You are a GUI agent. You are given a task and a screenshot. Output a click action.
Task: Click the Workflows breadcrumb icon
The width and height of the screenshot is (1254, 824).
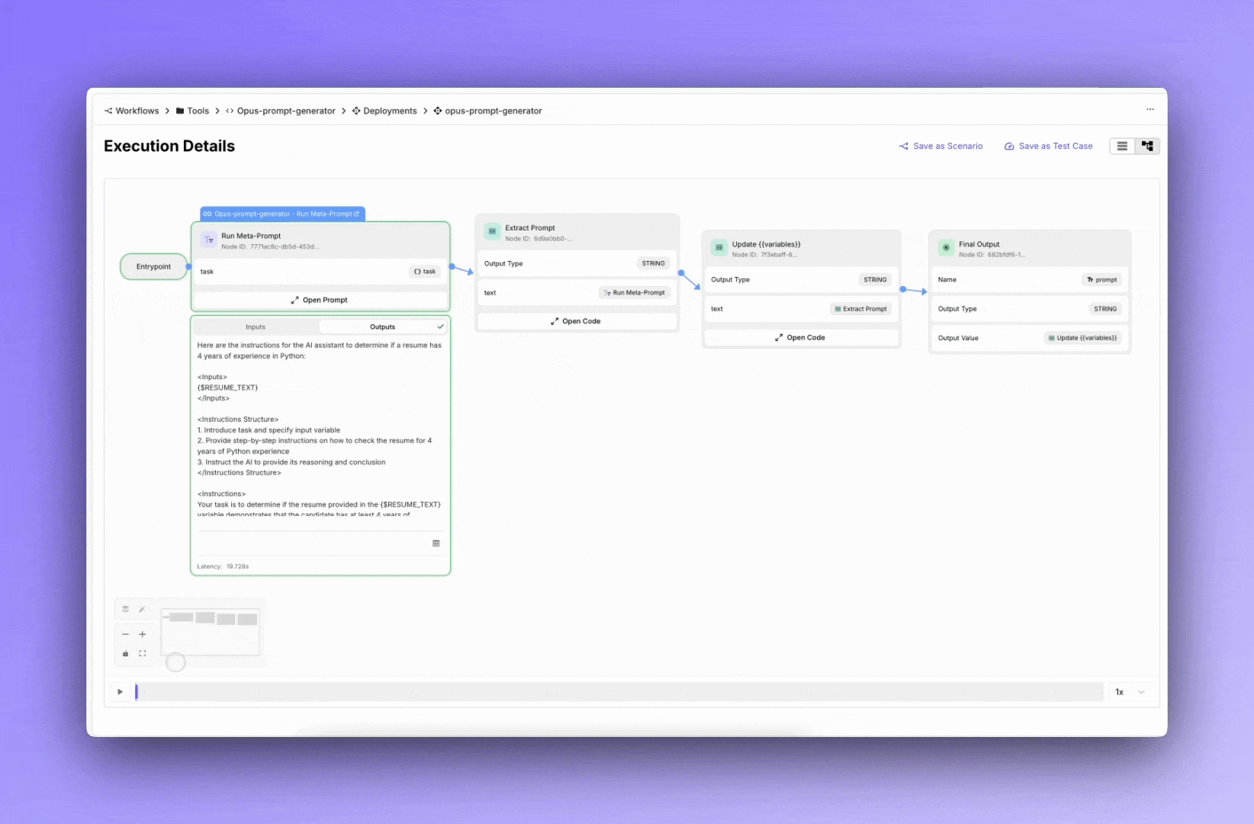(x=108, y=111)
